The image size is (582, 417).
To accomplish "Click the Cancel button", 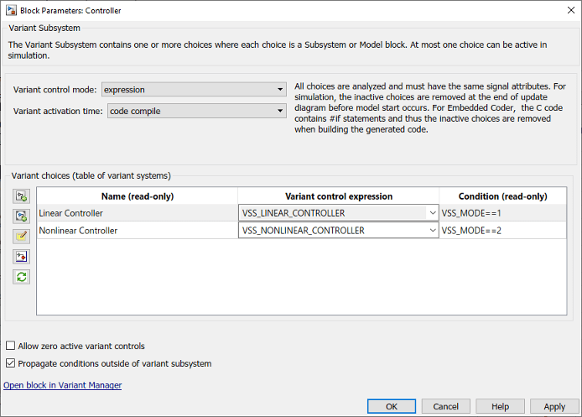I will (445, 406).
